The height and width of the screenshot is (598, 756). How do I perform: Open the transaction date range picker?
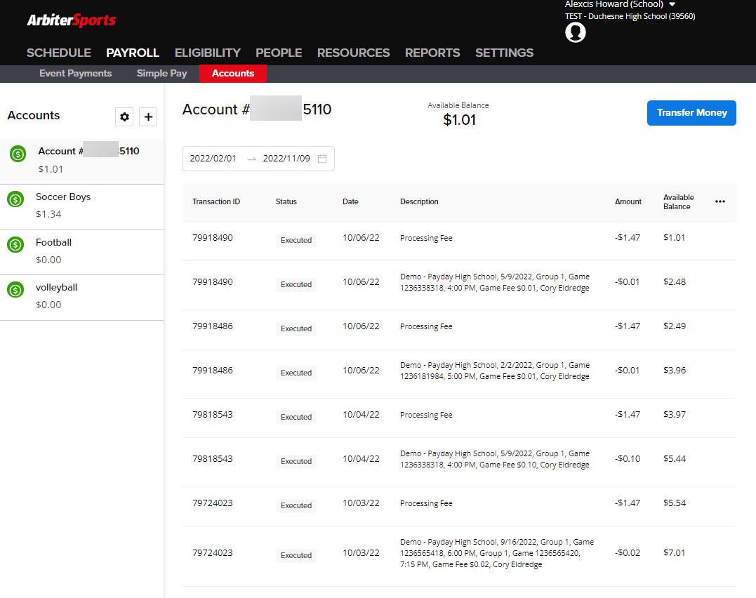click(258, 159)
